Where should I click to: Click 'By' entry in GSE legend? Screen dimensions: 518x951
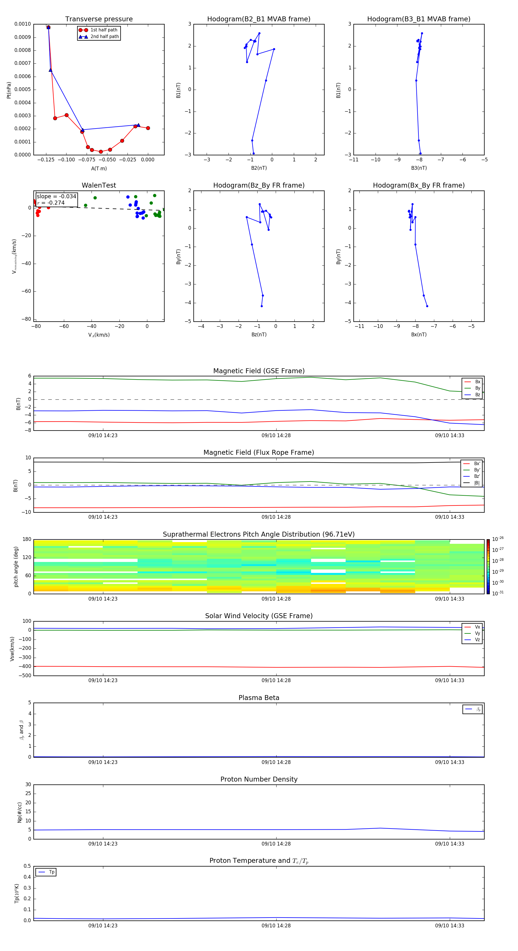pyautogui.click(x=472, y=388)
